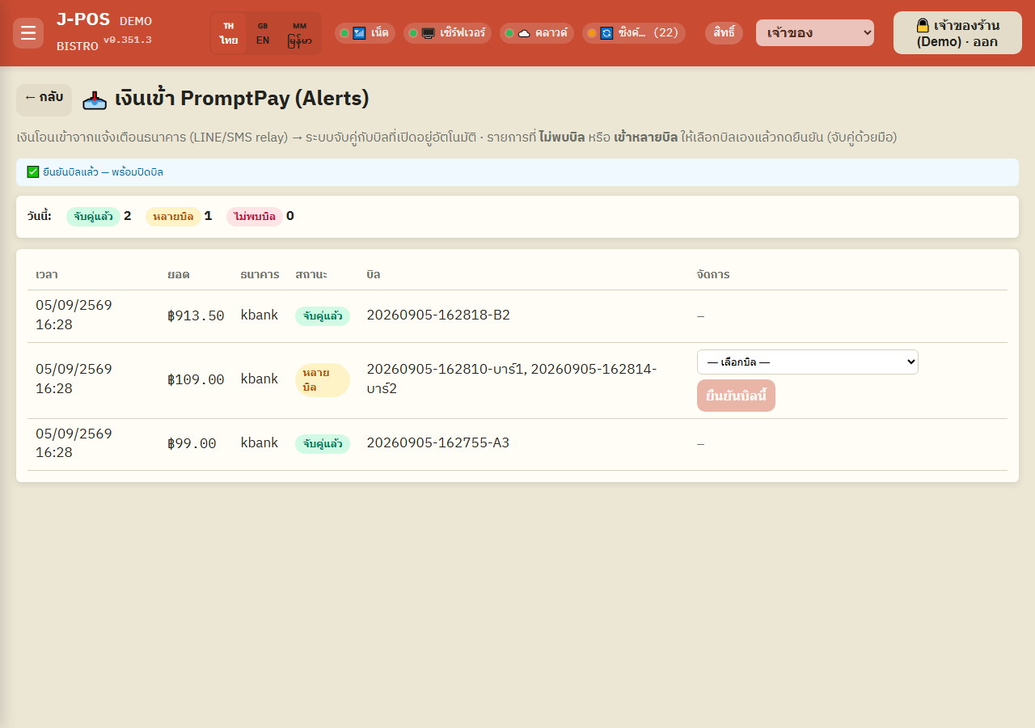The image size is (1035, 728).
Task: Filter by หลายบิล summary badge
Action: coord(173,217)
